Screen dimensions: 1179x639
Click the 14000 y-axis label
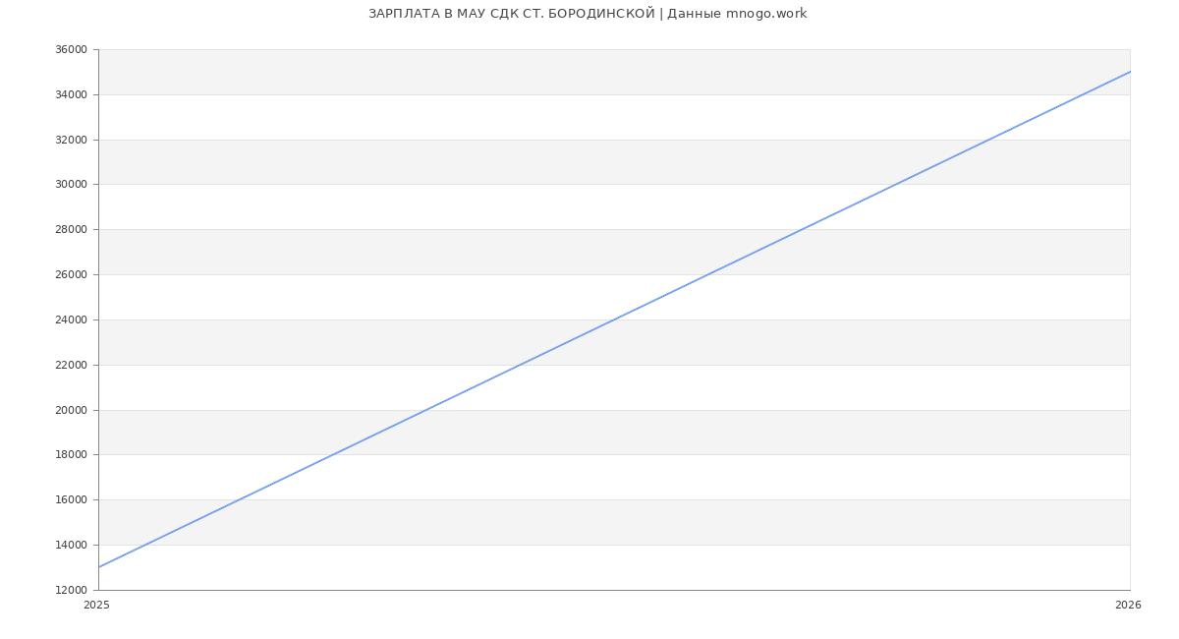click(x=71, y=545)
